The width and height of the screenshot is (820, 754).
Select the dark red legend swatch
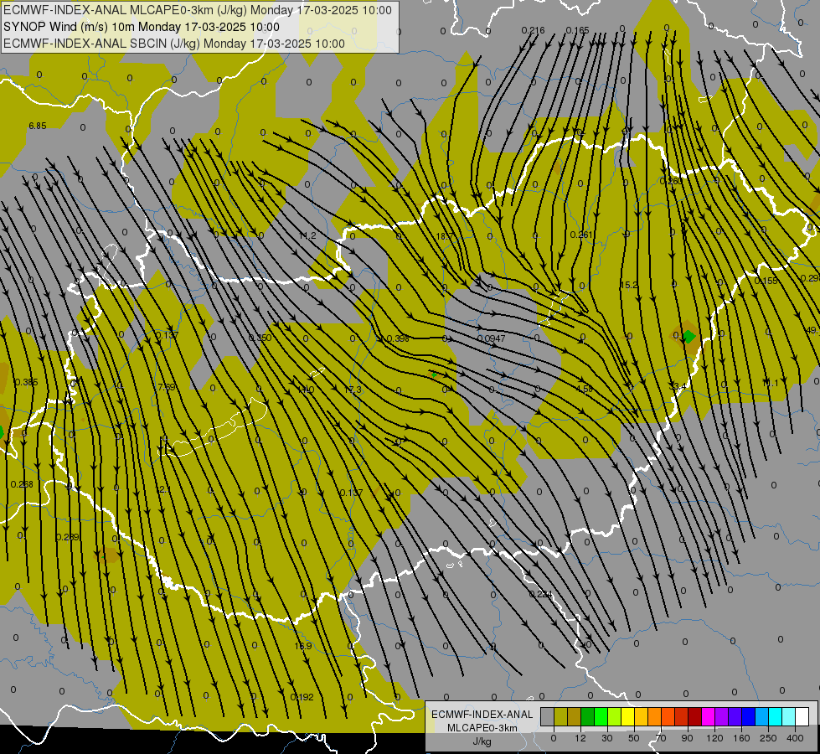(695, 716)
